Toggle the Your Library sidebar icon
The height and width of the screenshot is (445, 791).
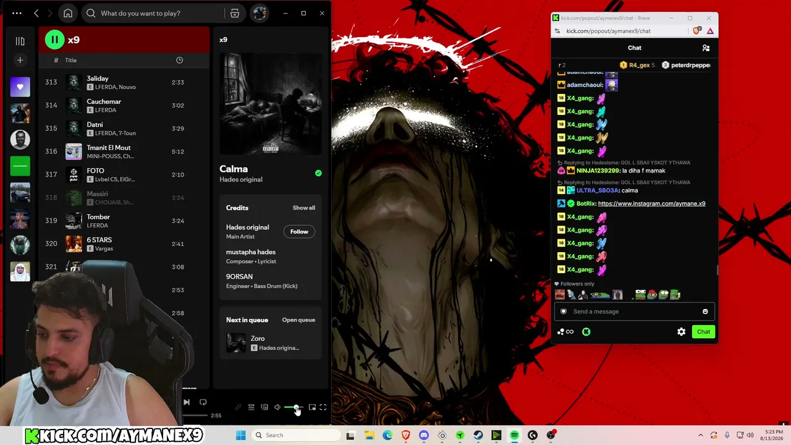20,41
